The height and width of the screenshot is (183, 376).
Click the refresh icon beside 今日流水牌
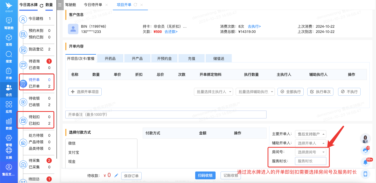coord(41,5)
